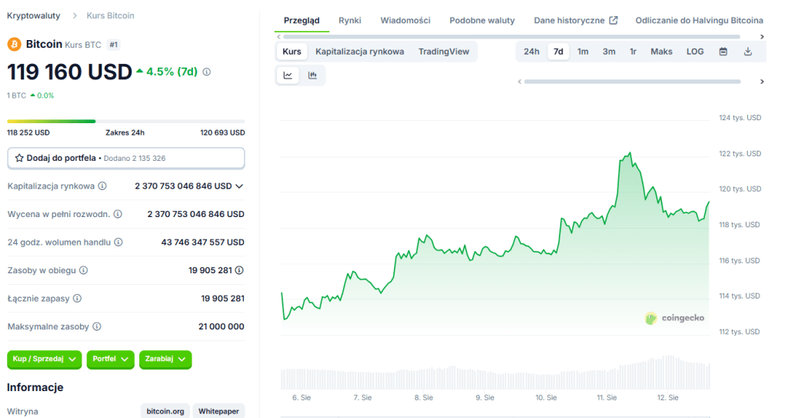Open the Rynki tab
The height and width of the screenshot is (418, 788).
click(x=350, y=21)
